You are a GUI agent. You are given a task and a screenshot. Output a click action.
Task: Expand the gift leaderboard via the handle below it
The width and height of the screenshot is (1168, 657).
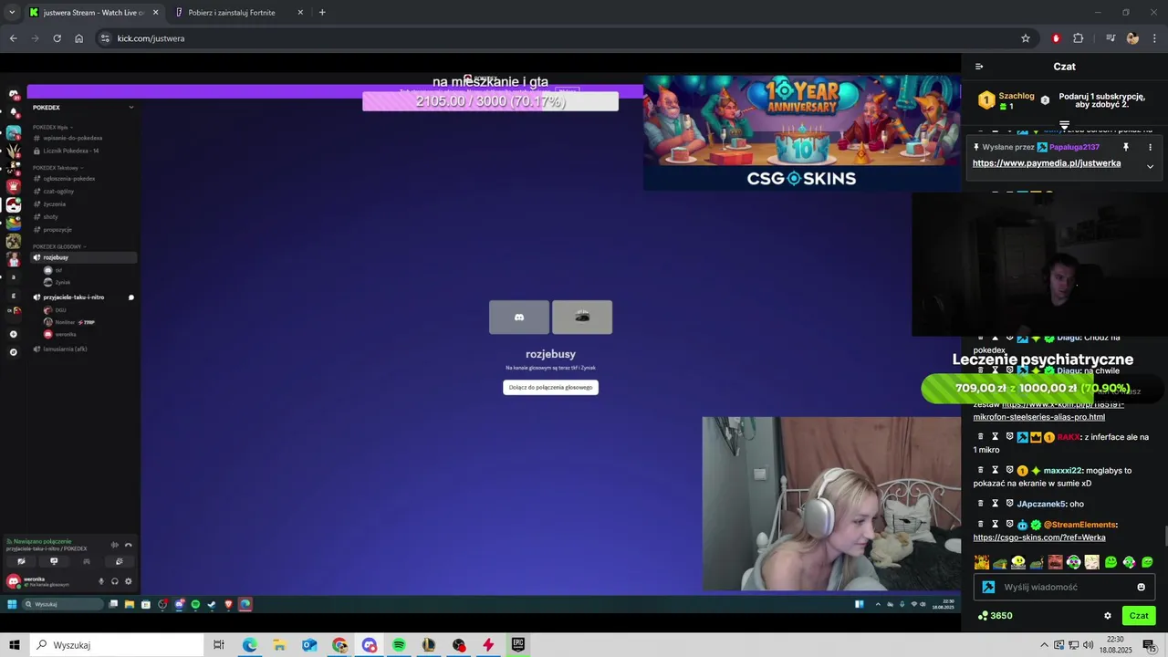coord(1064,125)
